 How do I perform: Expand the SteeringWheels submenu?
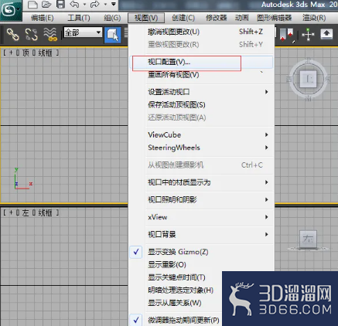click(210, 148)
